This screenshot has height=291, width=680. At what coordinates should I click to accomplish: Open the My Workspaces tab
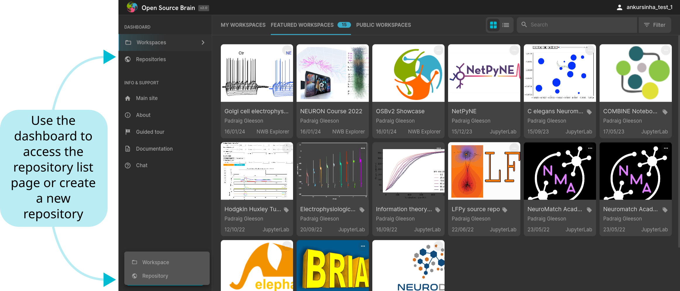243,25
